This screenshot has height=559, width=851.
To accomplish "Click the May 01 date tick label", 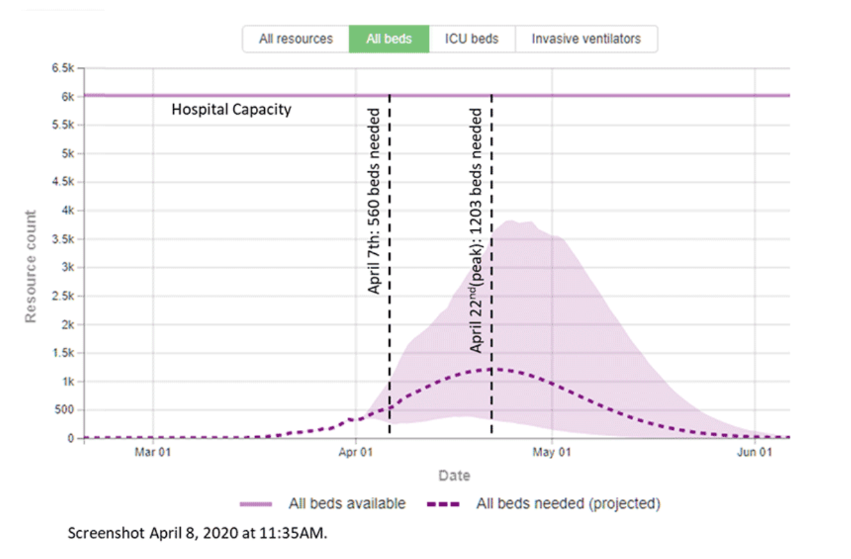I will [x=552, y=453].
